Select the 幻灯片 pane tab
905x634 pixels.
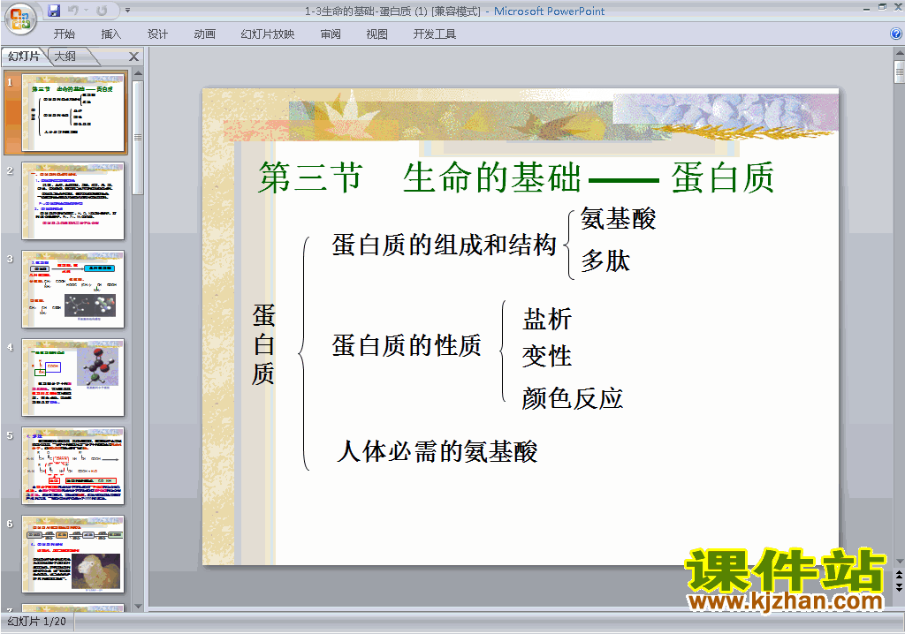[24, 56]
